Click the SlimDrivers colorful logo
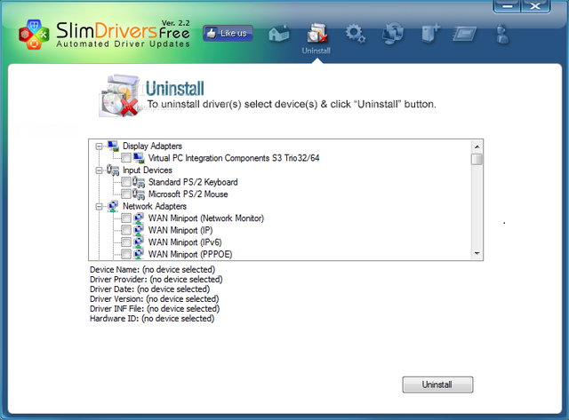This screenshot has height=420, width=569. 34,35
